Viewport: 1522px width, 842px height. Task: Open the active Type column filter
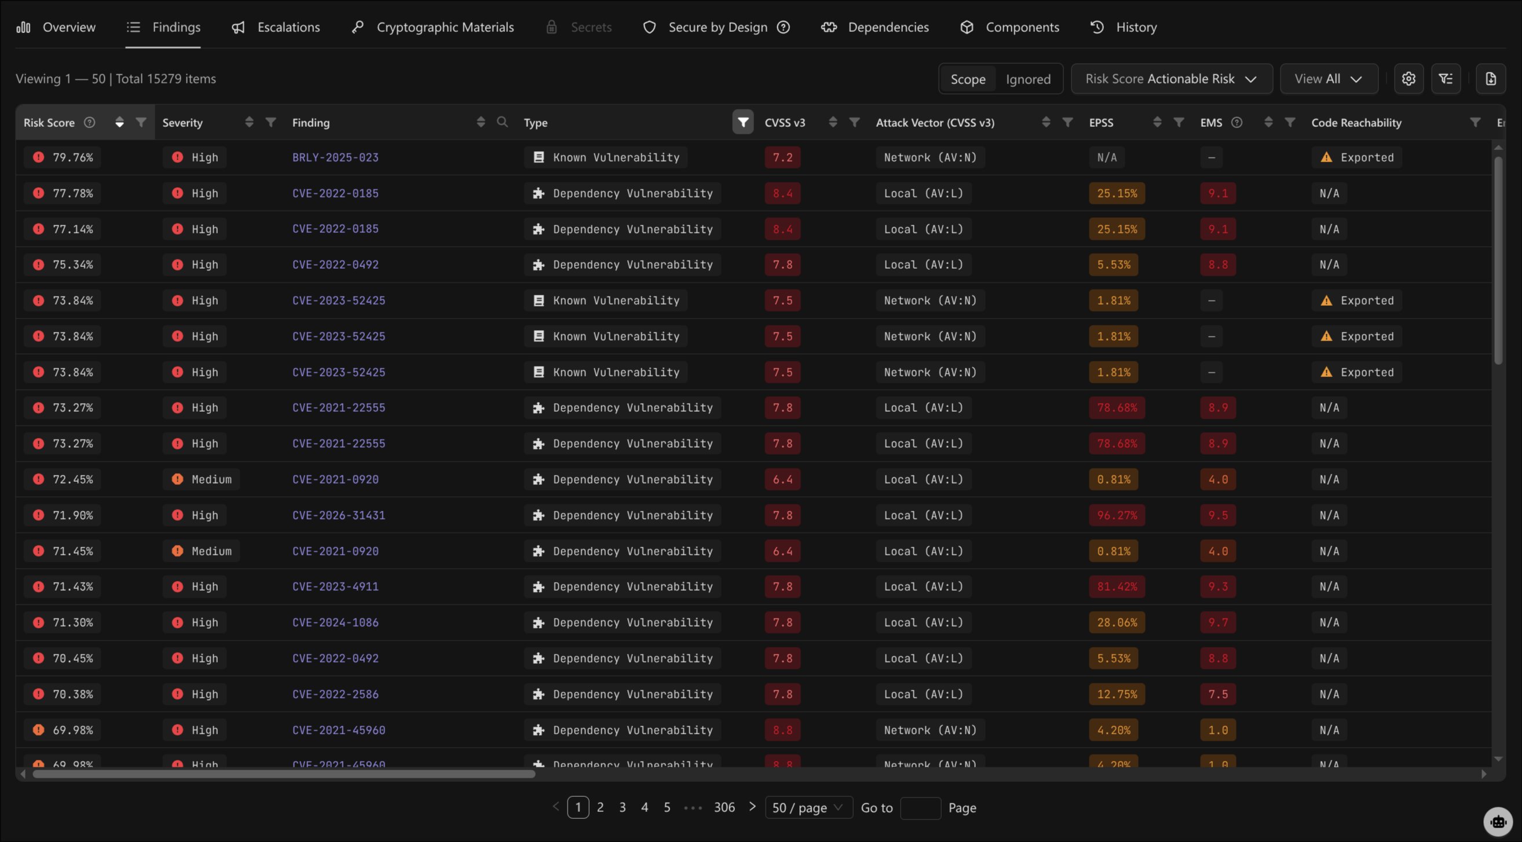pyautogui.click(x=742, y=122)
